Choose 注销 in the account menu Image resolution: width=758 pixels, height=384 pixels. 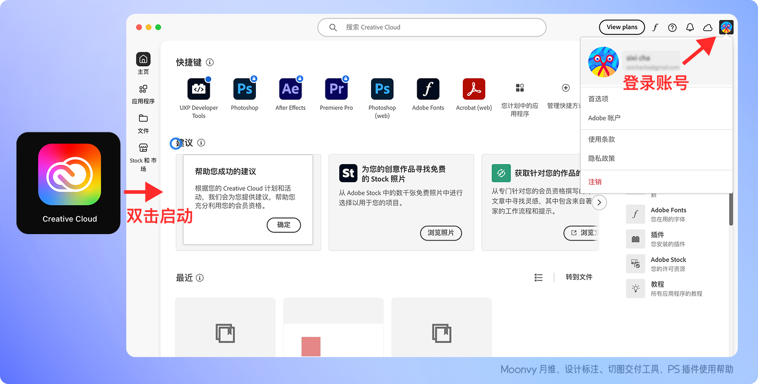click(595, 182)
